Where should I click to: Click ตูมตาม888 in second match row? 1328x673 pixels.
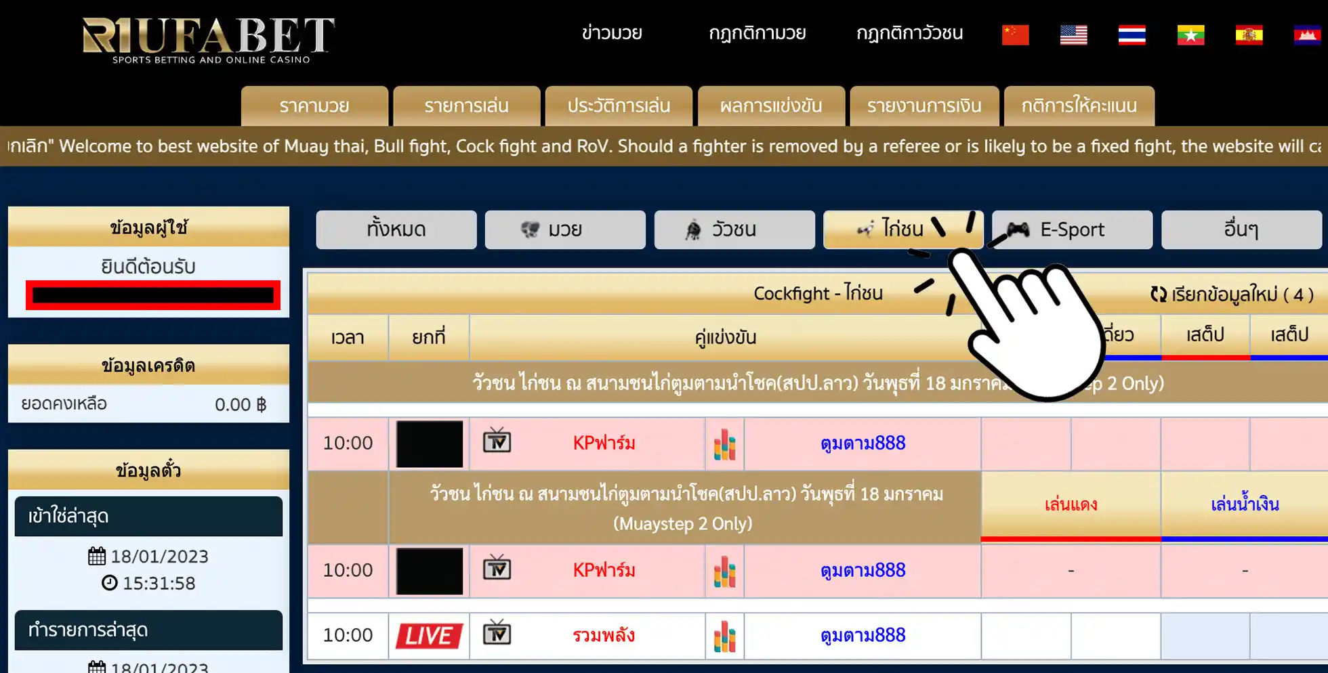(863, 570)
